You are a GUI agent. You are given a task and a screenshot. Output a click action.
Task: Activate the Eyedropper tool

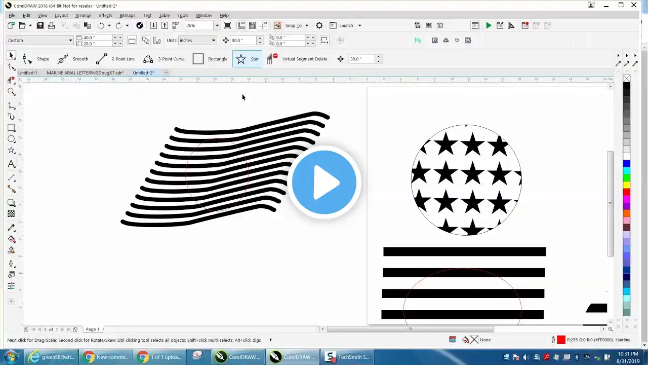[11, 228]
